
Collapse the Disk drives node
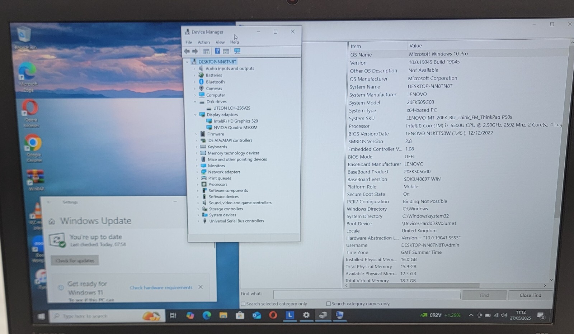[195, 102]
